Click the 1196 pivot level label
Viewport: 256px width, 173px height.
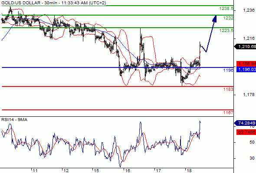(x=228, y=70)
